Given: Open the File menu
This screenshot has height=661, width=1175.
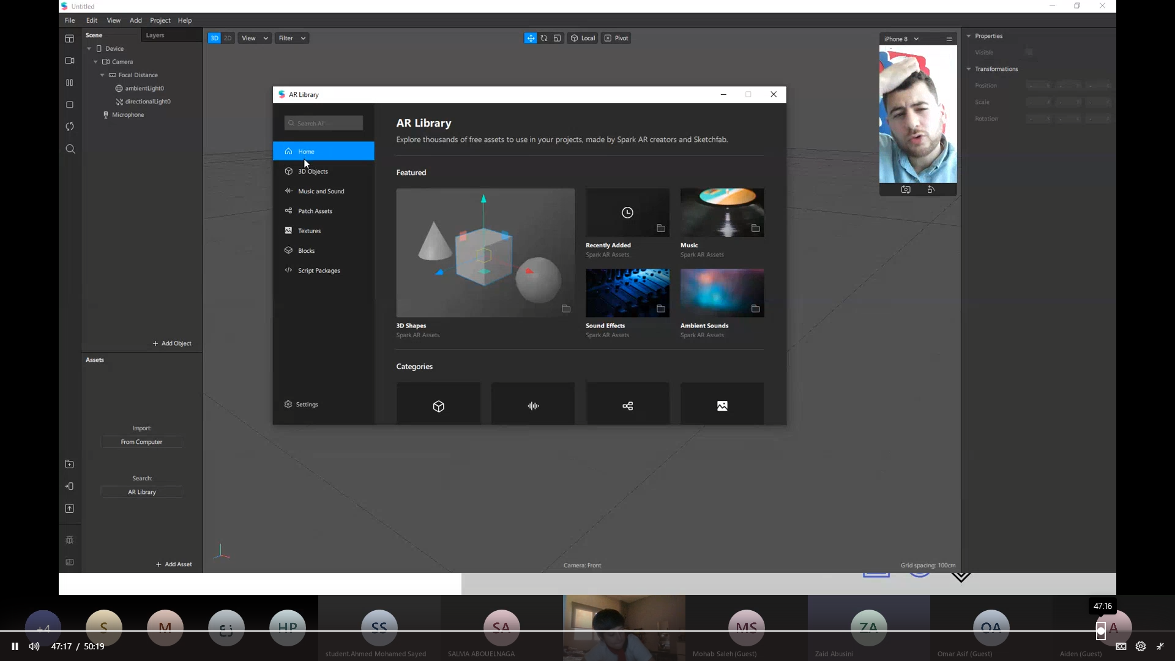Looking at the screenshot, I should coord(70,20).
